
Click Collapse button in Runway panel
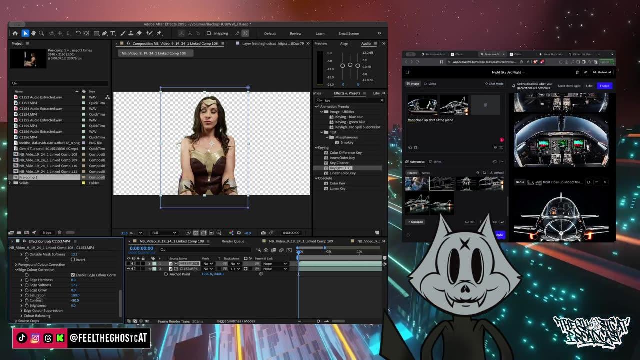[415, 222]
